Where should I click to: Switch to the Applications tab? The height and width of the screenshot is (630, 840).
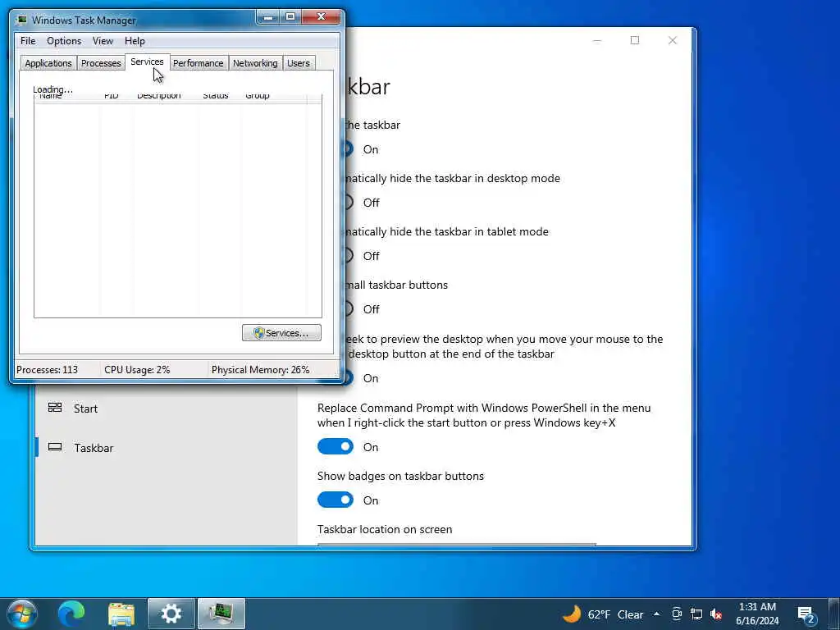pos(48,63)
